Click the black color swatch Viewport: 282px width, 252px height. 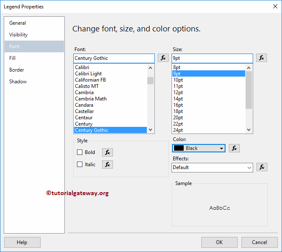click(179, 148)
